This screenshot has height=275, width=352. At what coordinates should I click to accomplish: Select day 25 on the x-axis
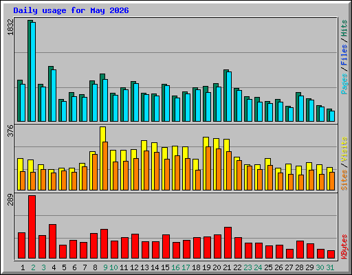click(x=268, y=267)
